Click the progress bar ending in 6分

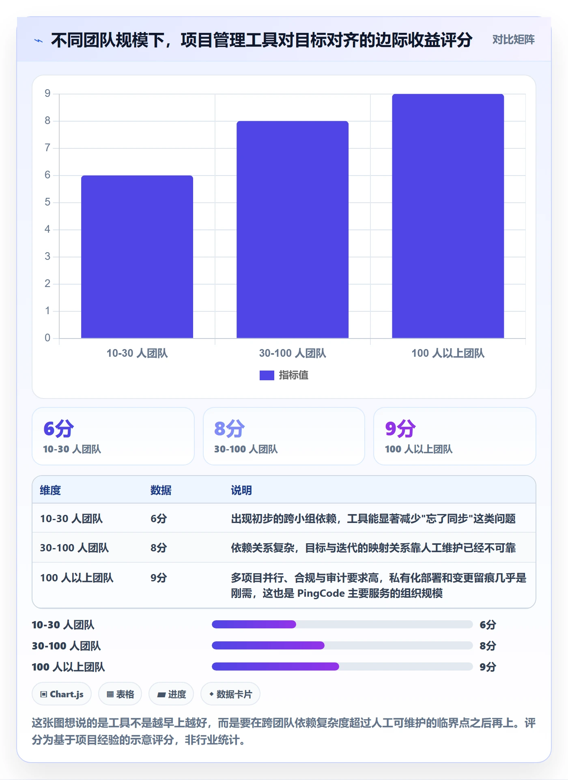[342, 624]
